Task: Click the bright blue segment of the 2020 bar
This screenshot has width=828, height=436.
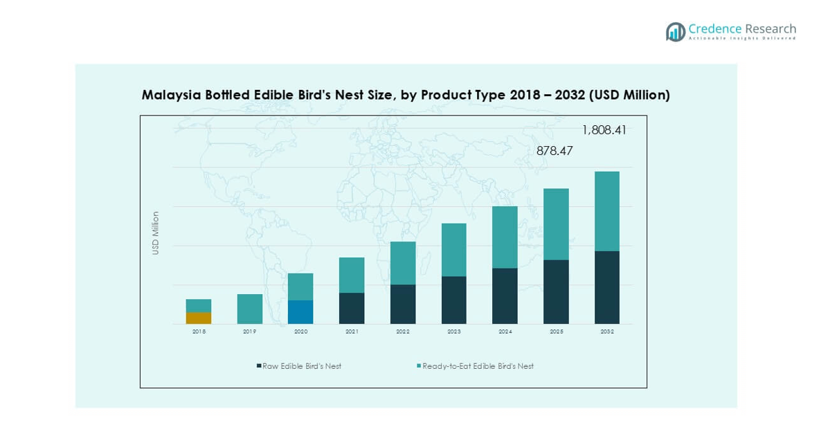Action: point(300,312)
